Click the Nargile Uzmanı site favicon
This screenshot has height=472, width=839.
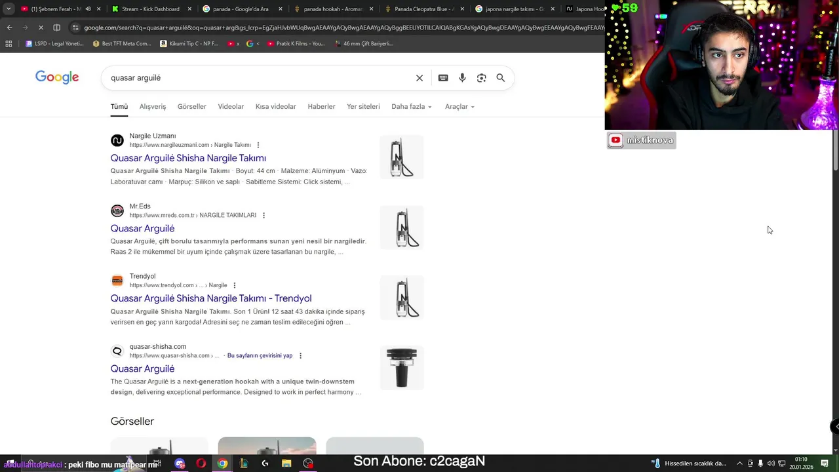(117, 140)
